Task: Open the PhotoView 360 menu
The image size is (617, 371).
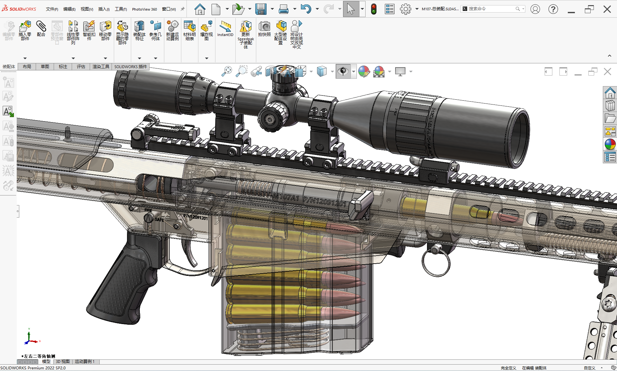Action: 144,9
